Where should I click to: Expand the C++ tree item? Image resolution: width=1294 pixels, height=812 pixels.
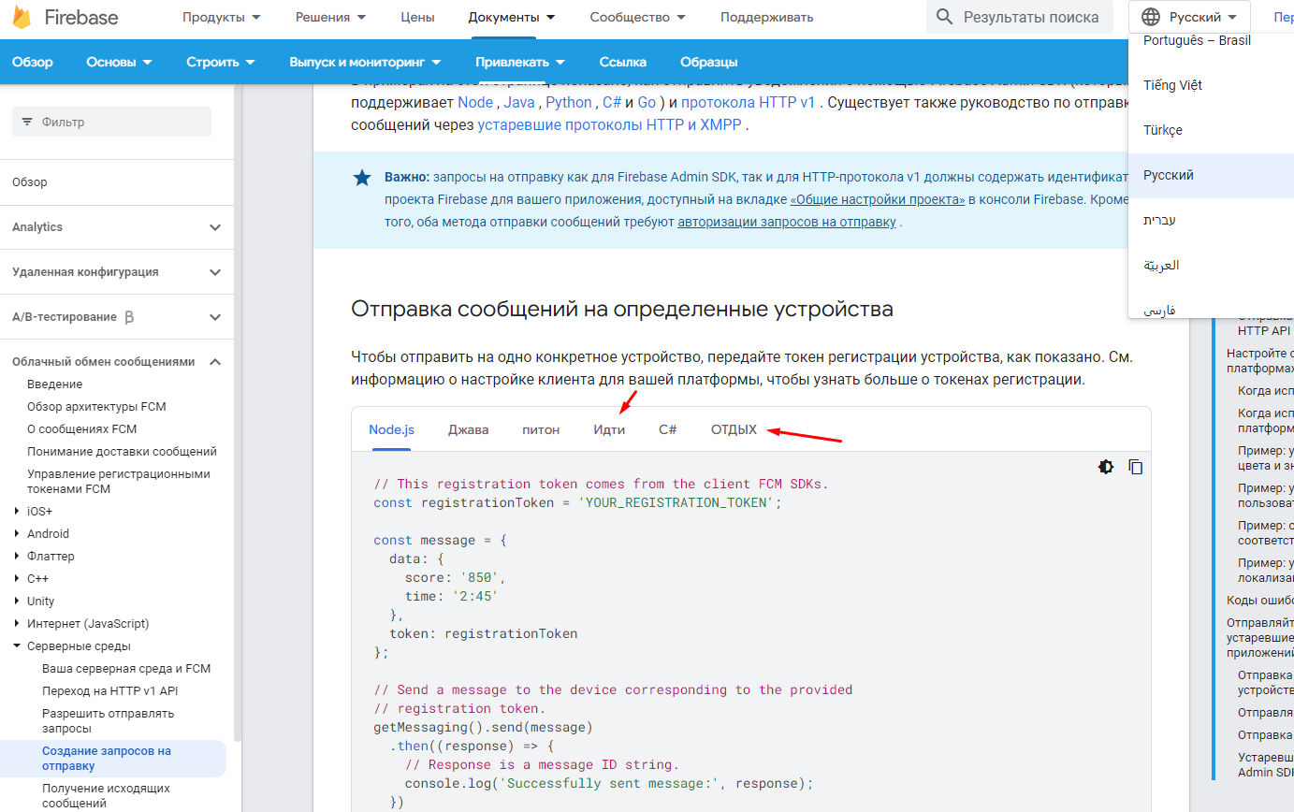click(x=17, y=579)
